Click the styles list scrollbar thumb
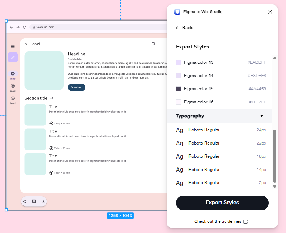286x233 pixels. click(275, 156)
